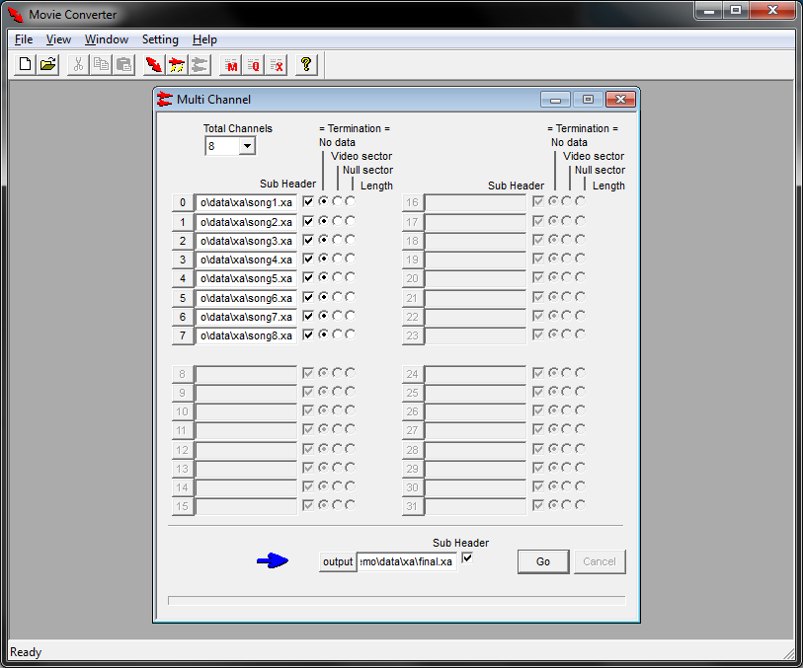Click the output file browse button

tap(338, 561)
